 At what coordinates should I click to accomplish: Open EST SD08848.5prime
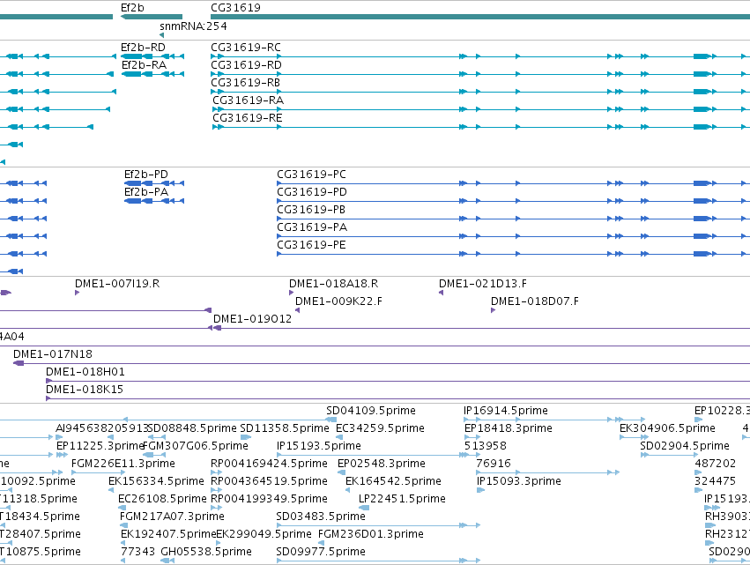point(192,428)
